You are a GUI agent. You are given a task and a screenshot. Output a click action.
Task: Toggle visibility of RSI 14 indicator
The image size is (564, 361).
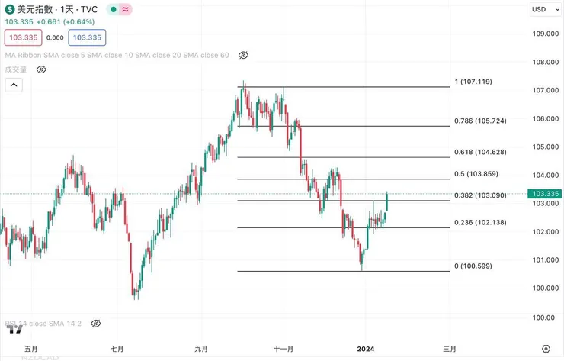96,324
